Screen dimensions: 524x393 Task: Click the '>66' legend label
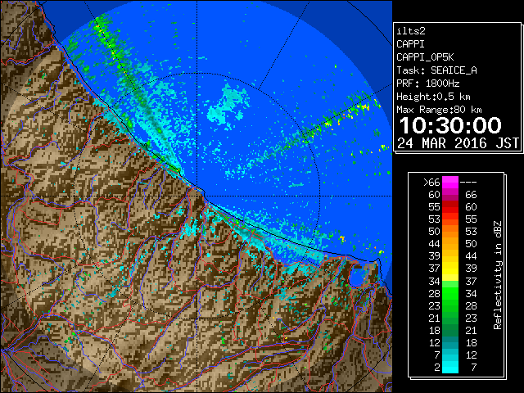tap(431, 183)
